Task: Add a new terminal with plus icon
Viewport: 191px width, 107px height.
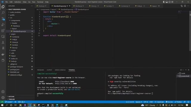Action: click(x=181, y=70)
